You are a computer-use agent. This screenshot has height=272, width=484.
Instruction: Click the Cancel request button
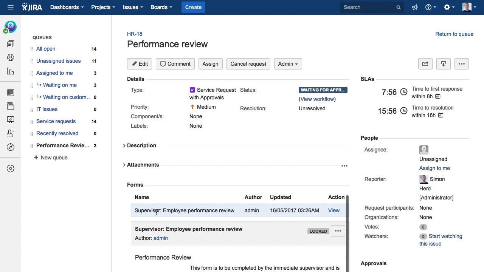248,64
